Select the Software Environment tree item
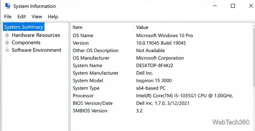The width and height of the screenshot is (255, 131). click(36, 50)
